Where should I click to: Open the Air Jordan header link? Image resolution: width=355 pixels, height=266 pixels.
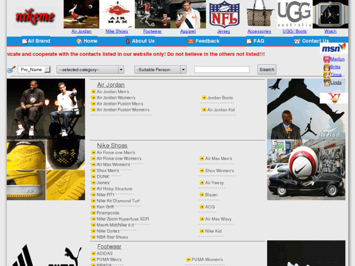(x=82, y=31)
